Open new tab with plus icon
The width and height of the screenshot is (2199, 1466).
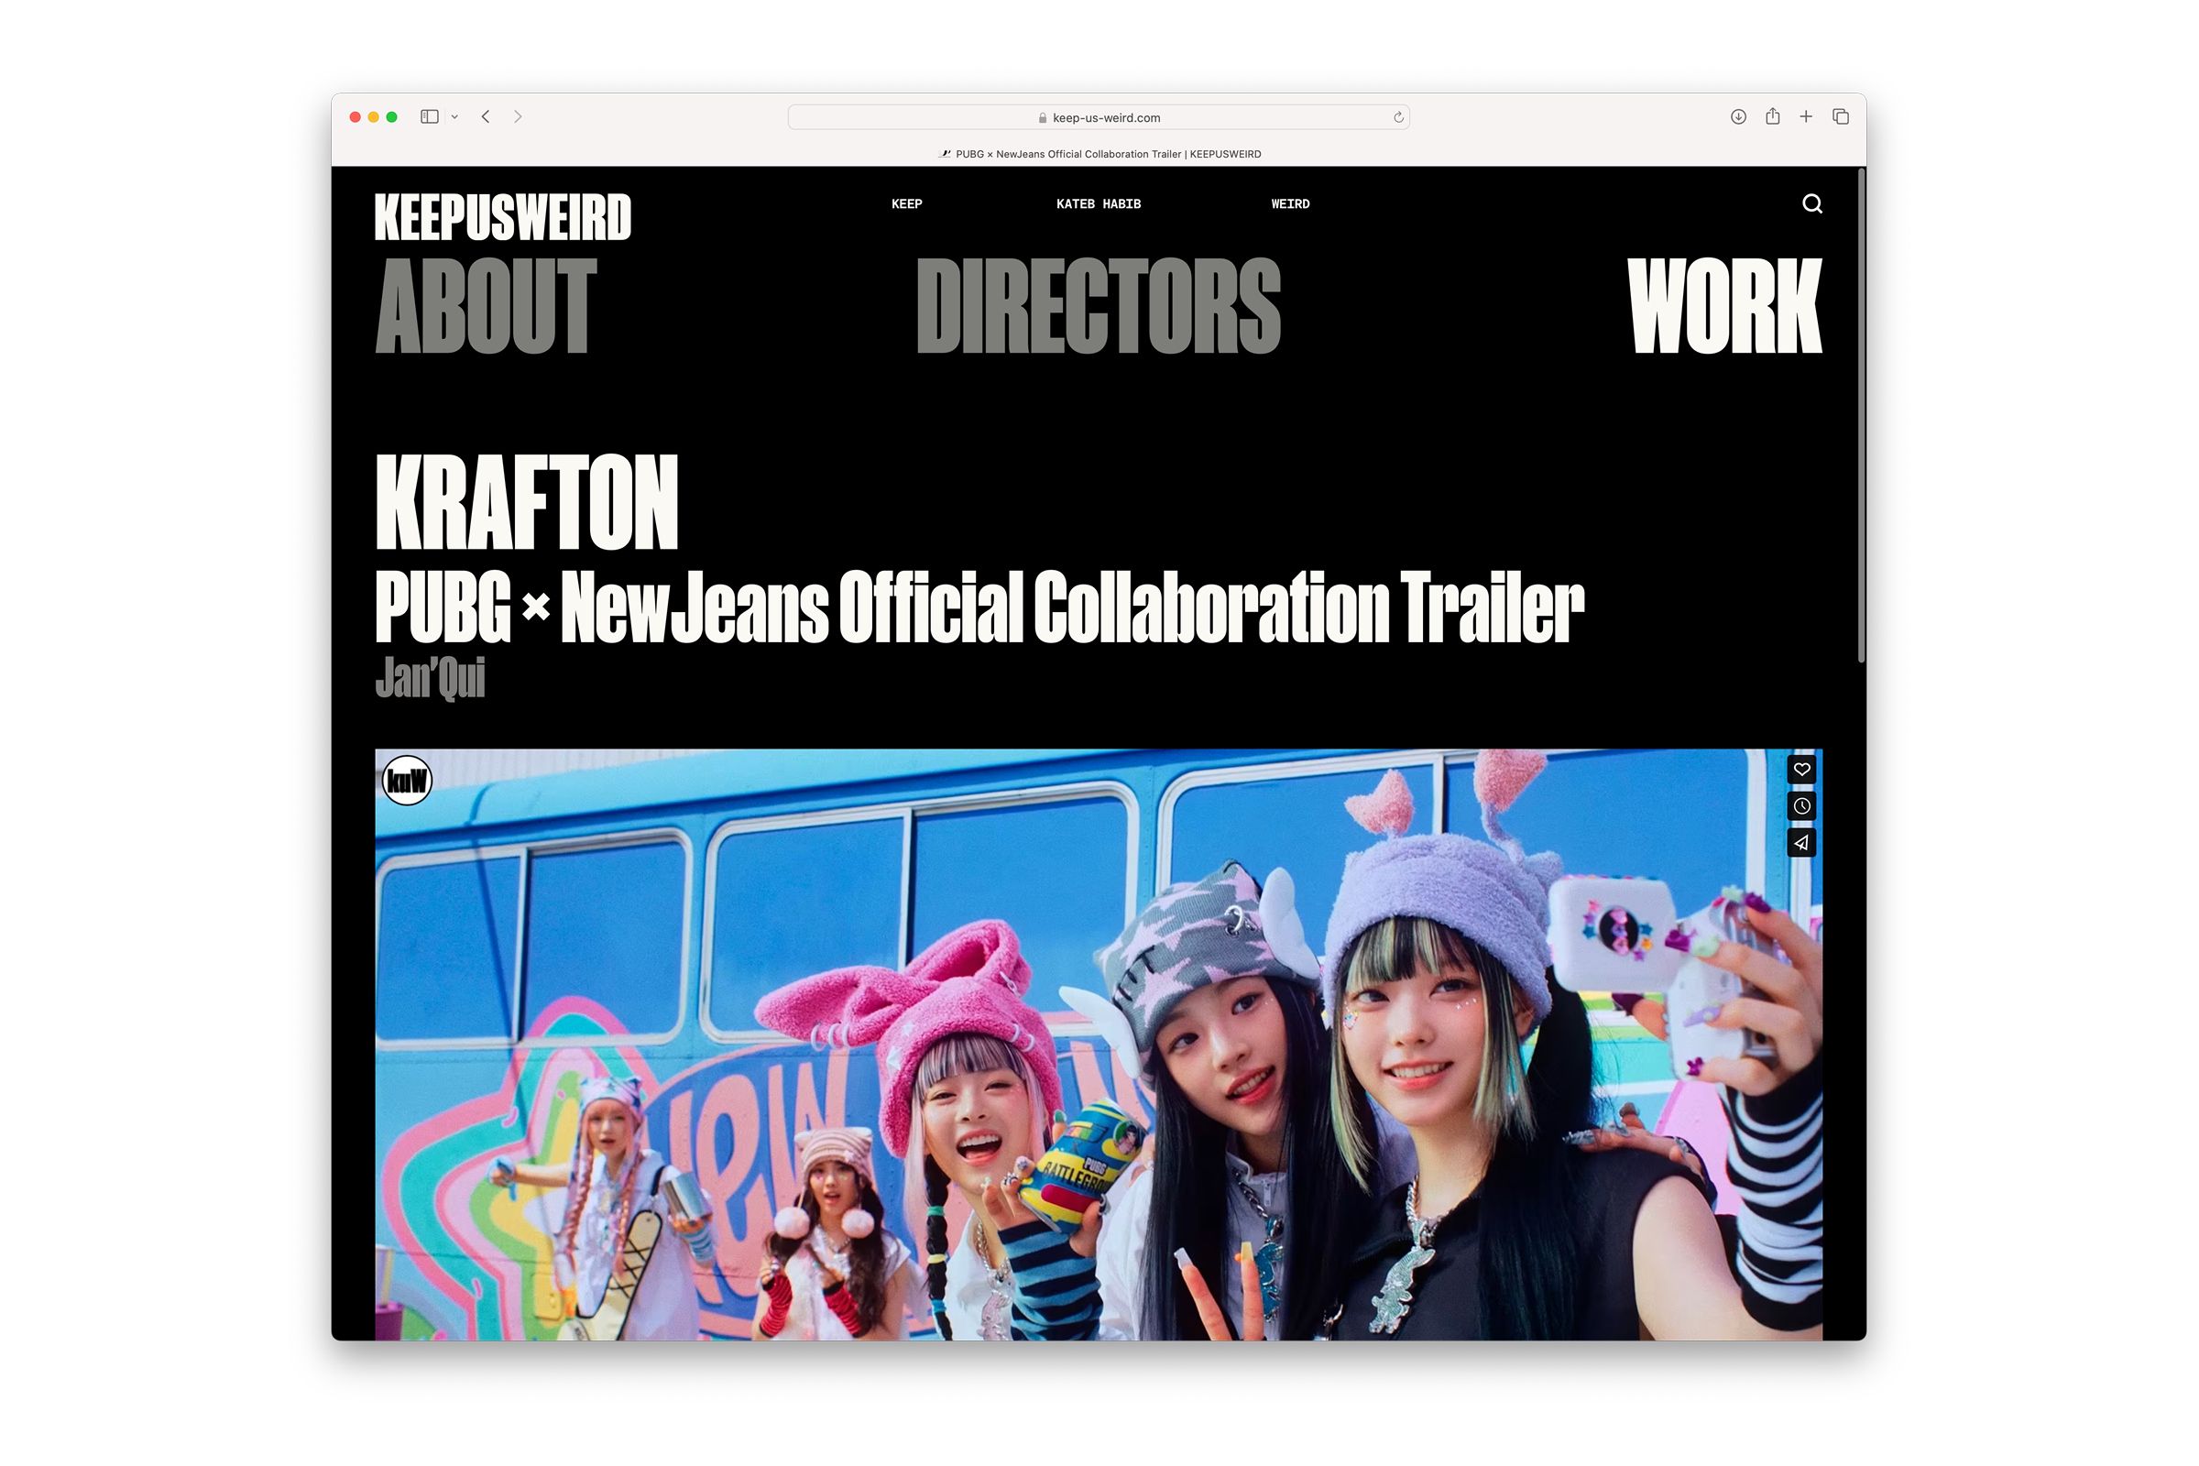(1805, 117)
